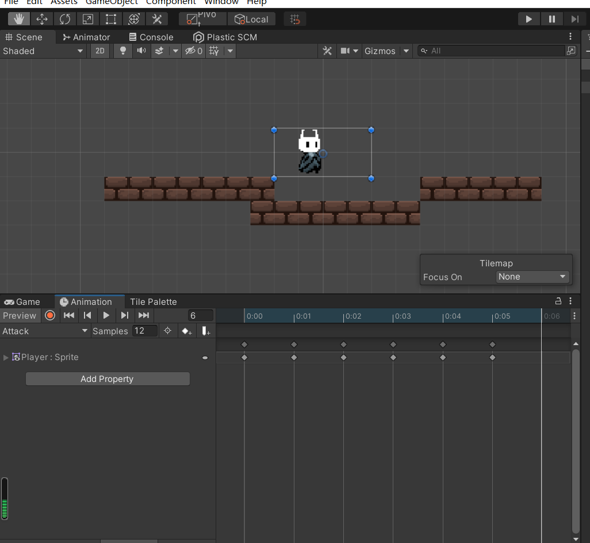Toggle scene audio

[141, 51]
